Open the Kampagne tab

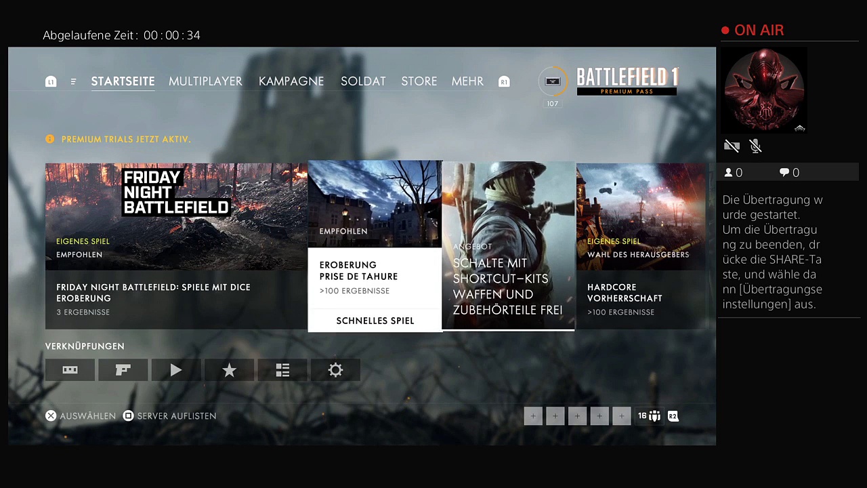pyautogui.click(x=291, y=81)
